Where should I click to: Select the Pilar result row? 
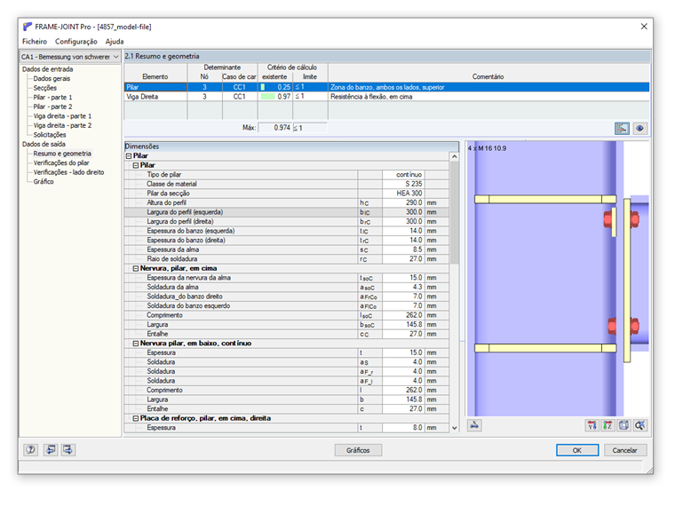click(386, 87)
